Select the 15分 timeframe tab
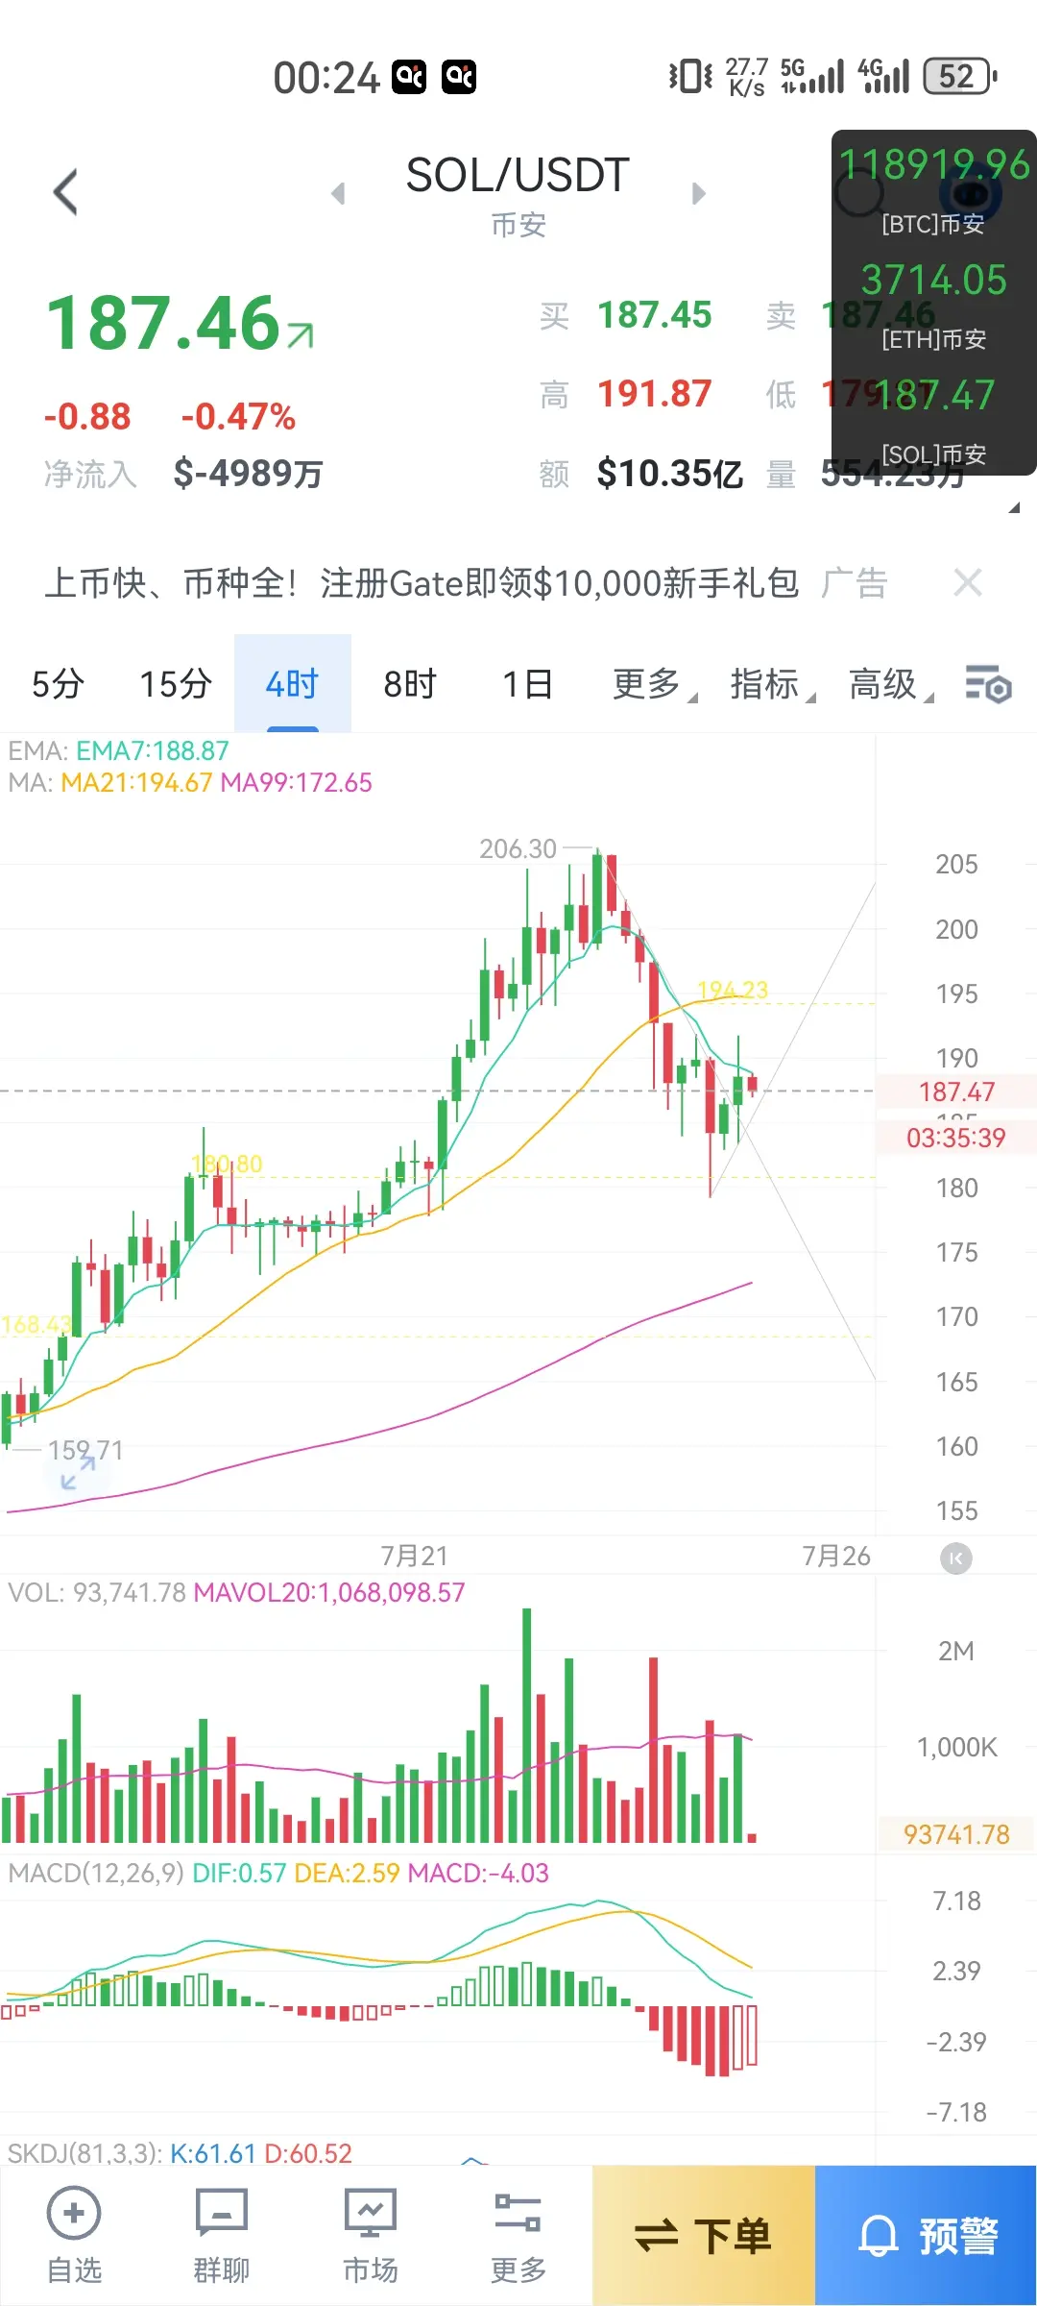The width and height of the screenshot is (1037, 2306). coord(176,684)
